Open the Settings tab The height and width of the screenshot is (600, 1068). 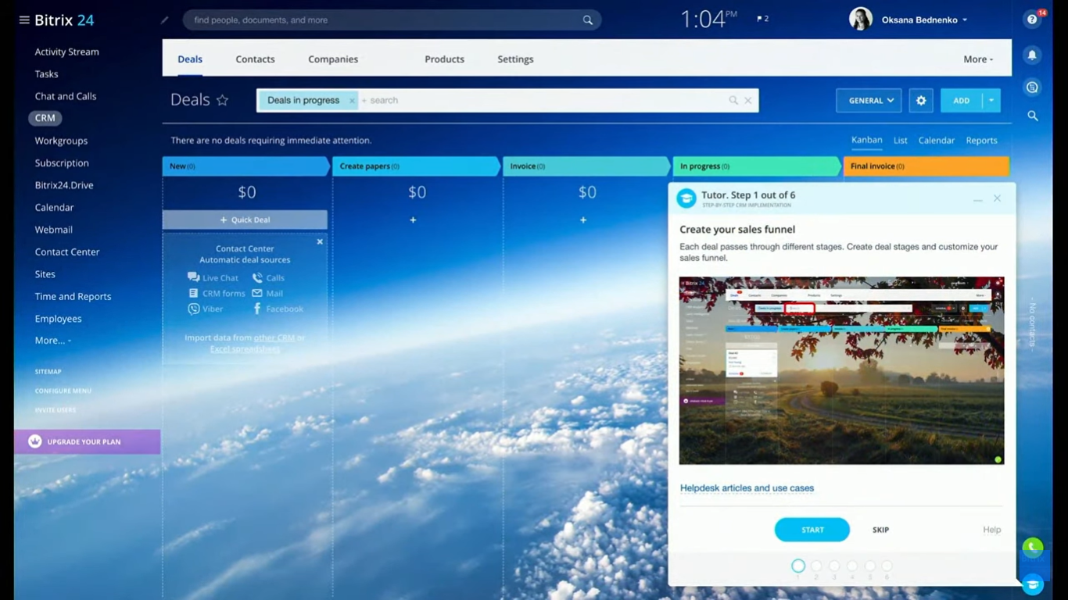[515, 59]
